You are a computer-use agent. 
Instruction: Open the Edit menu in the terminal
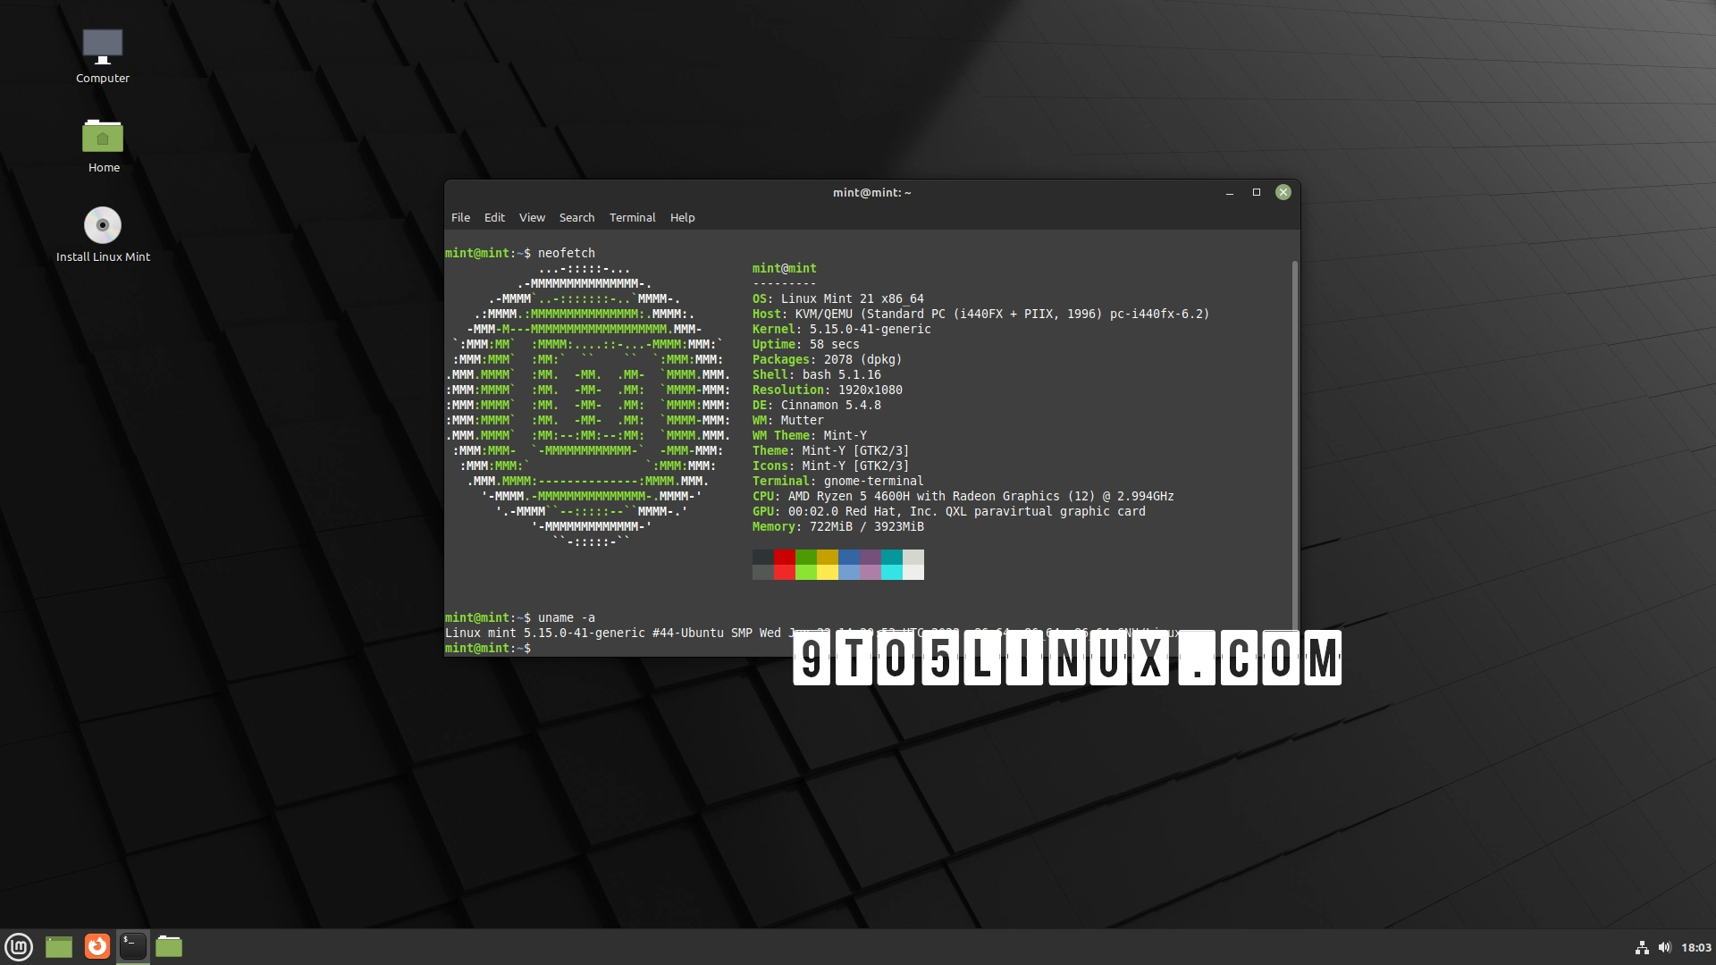coord(494,217)
